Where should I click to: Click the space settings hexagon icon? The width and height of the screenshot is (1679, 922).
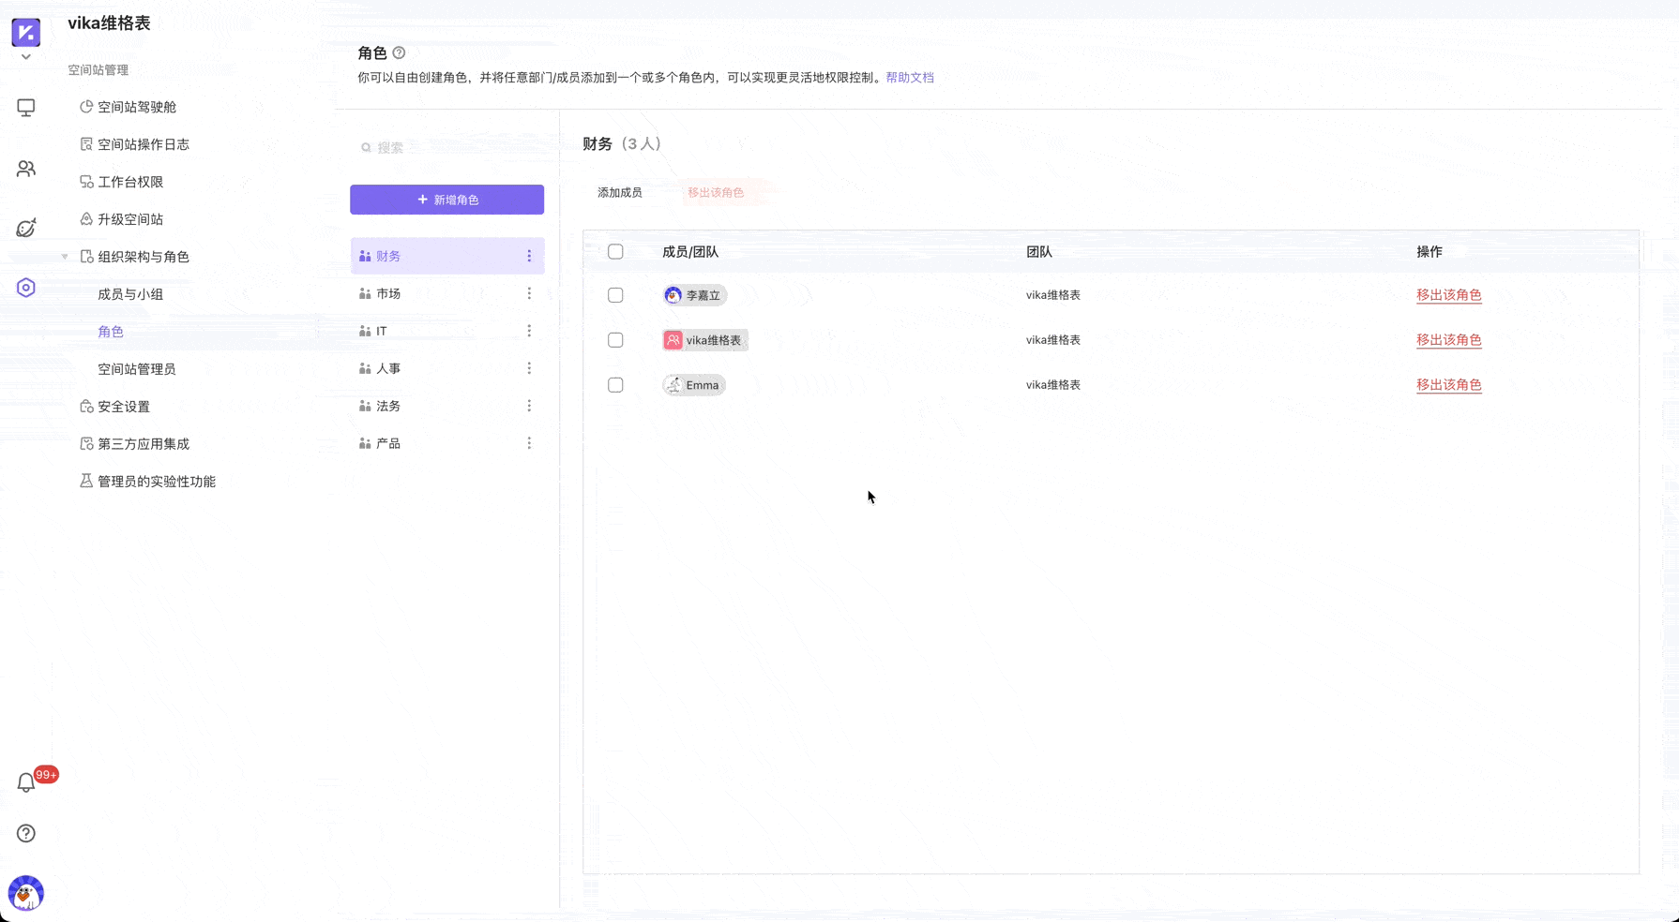click(x=26, y=288)
